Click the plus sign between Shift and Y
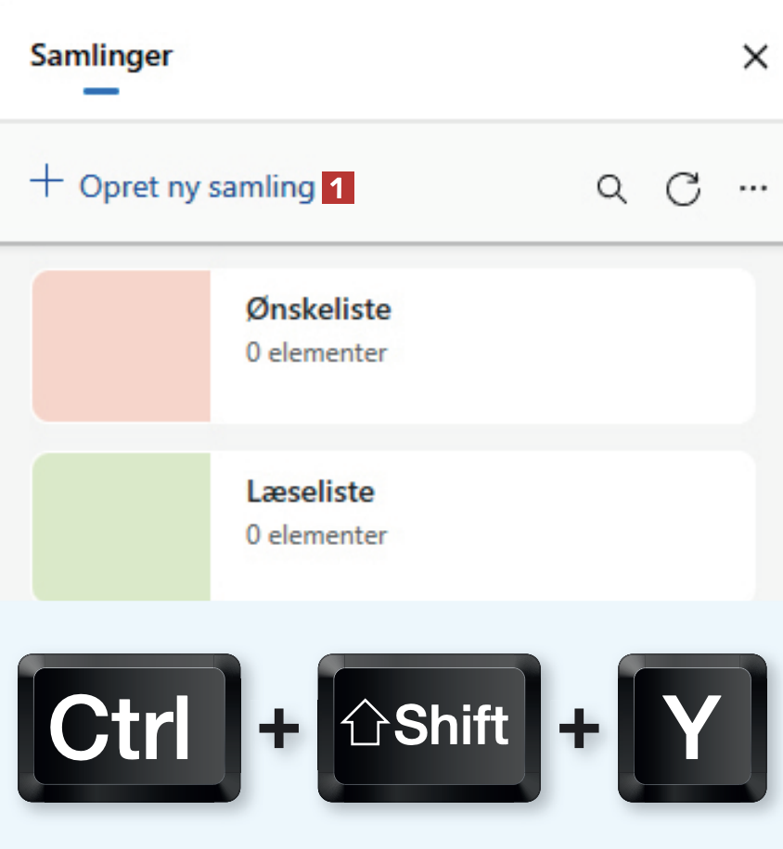 pyautogui.click(x=579, y=729)
